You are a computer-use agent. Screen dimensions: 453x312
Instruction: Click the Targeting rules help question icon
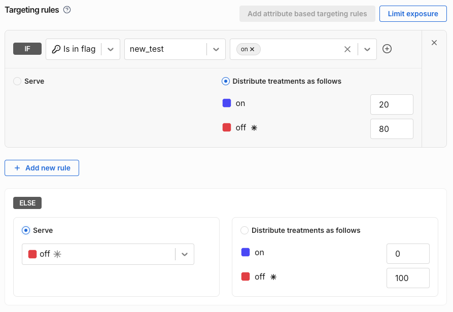pos(67,10)
